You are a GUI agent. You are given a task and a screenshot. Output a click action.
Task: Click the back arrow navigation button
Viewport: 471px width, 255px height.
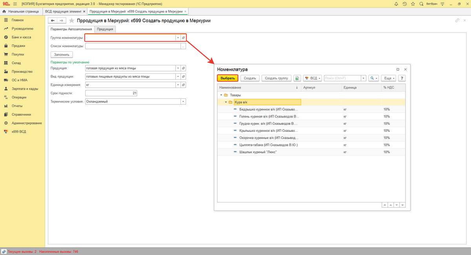[x=53, y=20]
